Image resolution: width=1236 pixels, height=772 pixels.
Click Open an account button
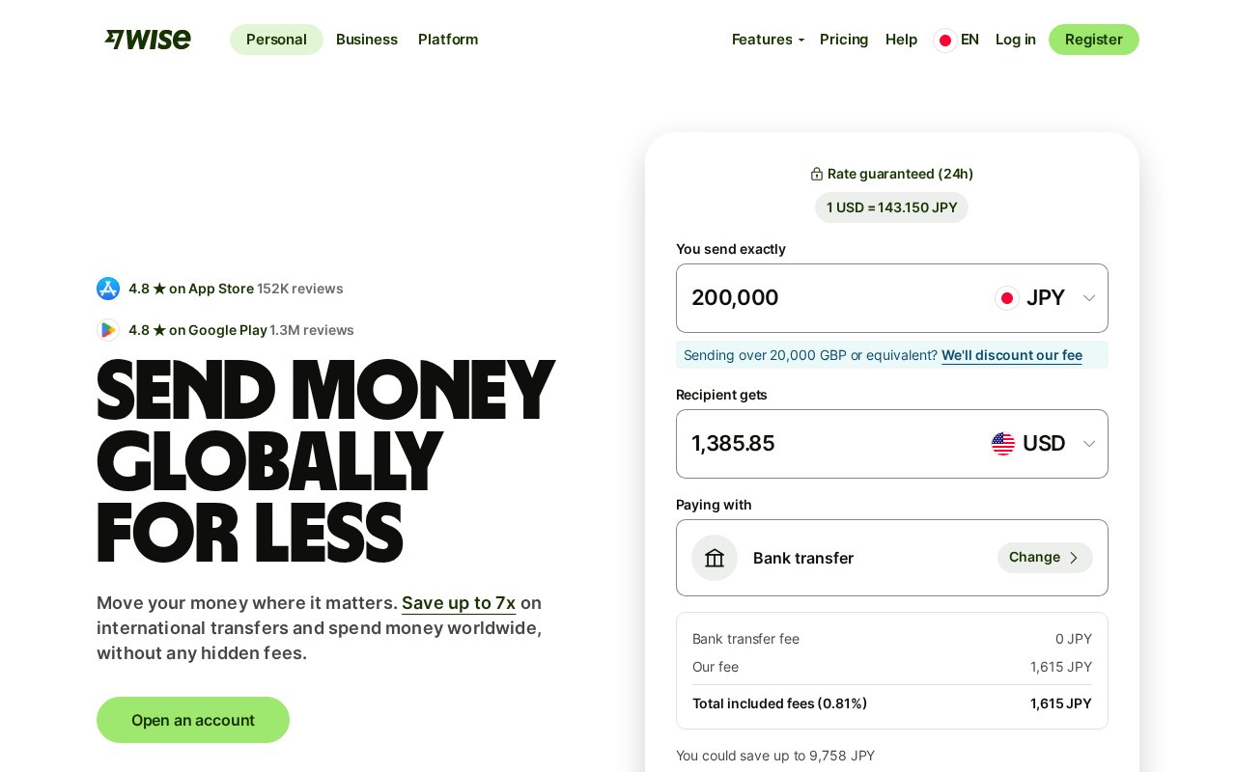(x=193, y=720)
